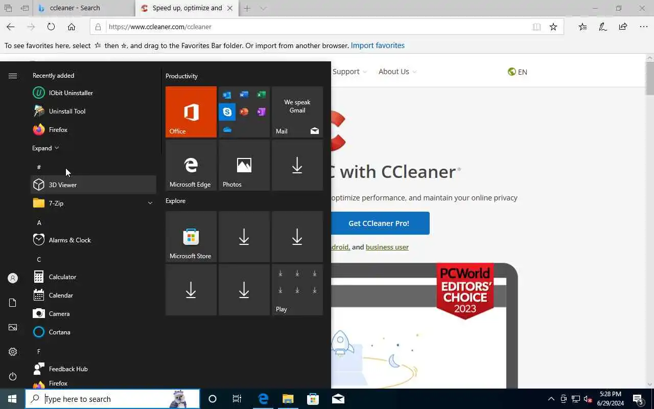The image size is (654, 409).
Task: Open Firefox under Recently added
Action: (x=94, y=129)
